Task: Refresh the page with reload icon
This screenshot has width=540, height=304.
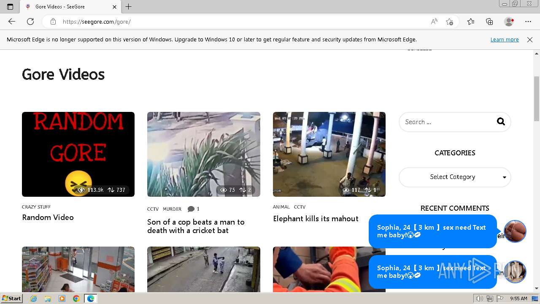Action: 30,22
